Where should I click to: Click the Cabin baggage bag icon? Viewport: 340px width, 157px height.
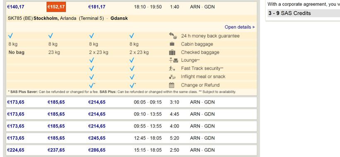pyautogui.click(x=172, y=44)
